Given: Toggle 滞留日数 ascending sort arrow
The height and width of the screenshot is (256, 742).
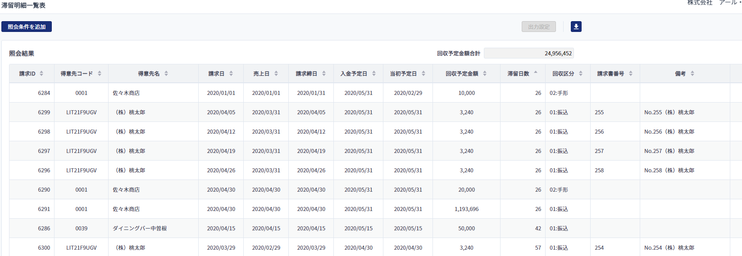Looking at the screenshot, I should tap(536, 72).
